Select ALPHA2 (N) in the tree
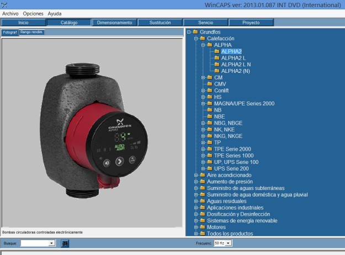Screen dimensions: 345x255 (235, 71)
